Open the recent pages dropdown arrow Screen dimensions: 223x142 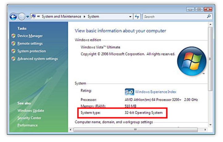[x=27, y=17]
